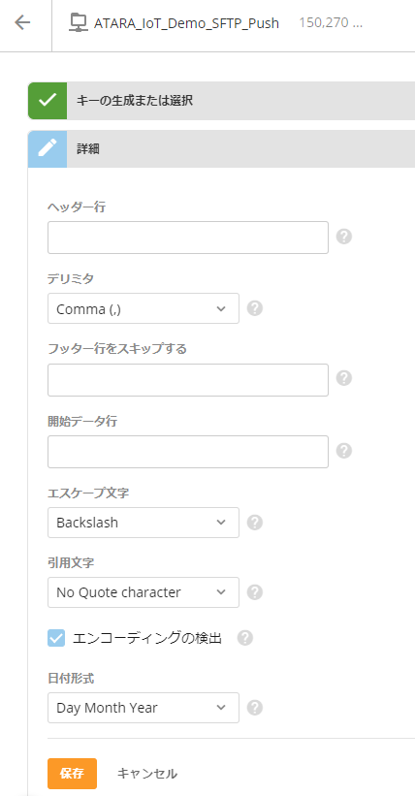Click the blue pencil edit icon
The image size is (415, 796).
click(48, 148)
